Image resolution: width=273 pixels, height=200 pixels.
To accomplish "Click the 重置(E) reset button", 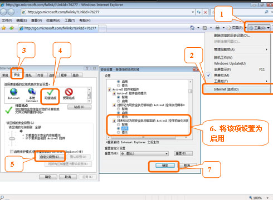I will (183, 153).
